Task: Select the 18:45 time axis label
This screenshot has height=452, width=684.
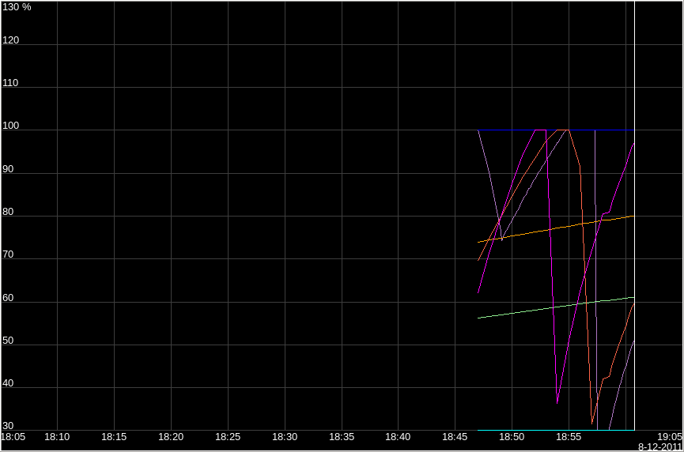Action: tap(455, 436)
